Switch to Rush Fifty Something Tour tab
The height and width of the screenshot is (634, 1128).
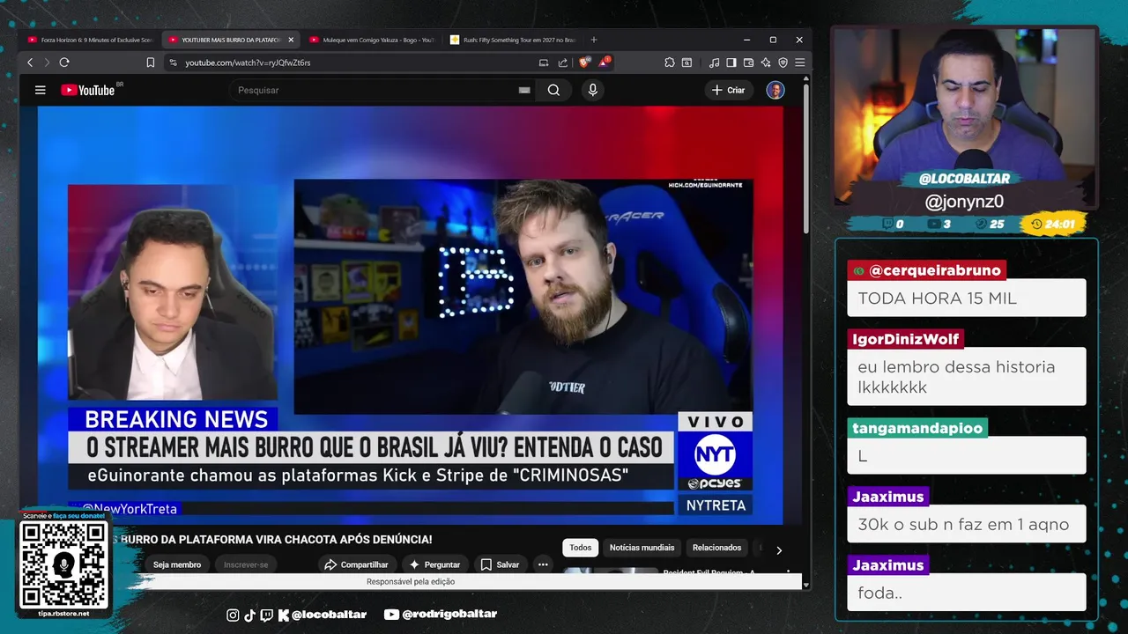513,40
